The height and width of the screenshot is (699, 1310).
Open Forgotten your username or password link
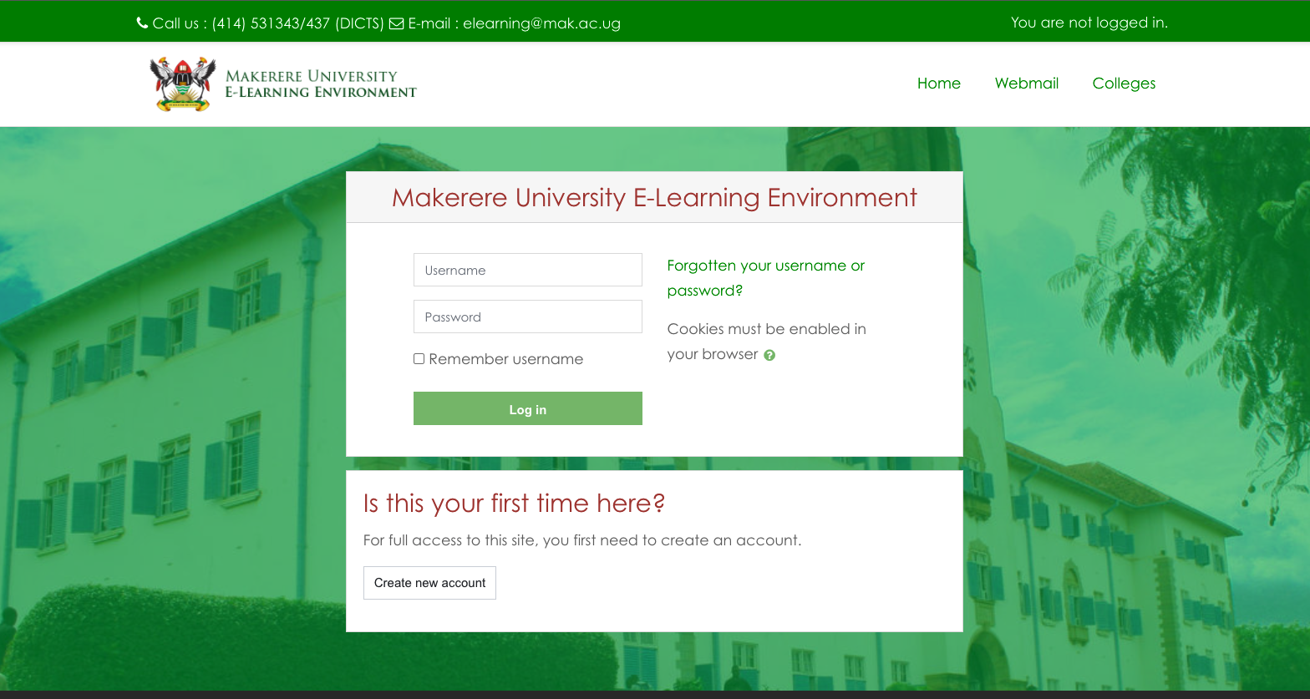point(766,278)
